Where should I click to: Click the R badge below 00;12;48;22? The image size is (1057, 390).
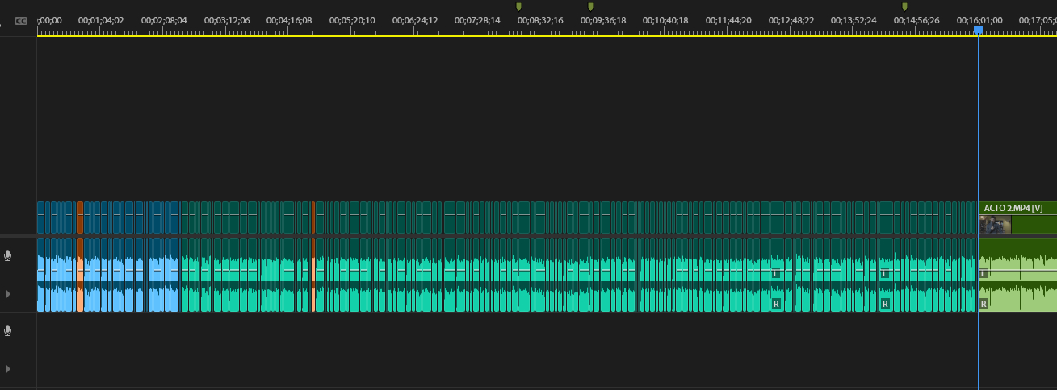pos(776,304)
